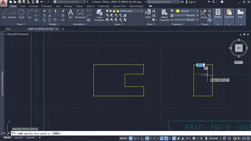
Task: Expand the Modify panel
Action: (x=54, y=24)
